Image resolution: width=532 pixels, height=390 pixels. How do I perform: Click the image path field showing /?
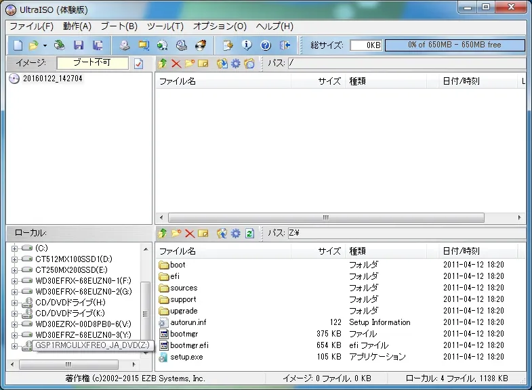coord(407,63)
